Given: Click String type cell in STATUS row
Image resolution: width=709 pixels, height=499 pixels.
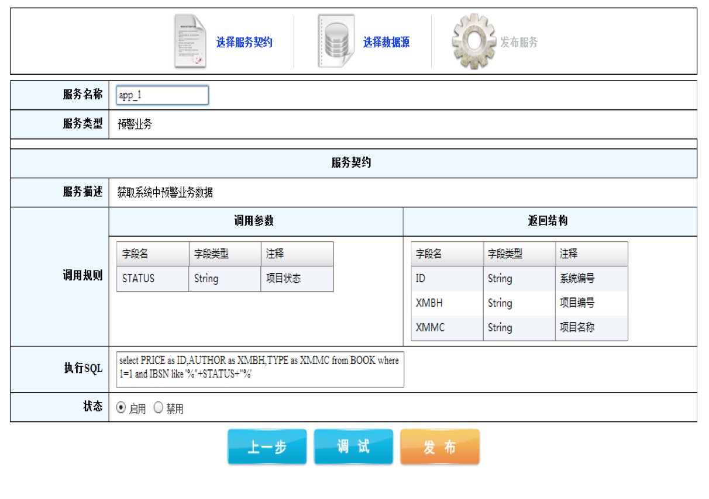Looking at the screenshot, I should pyautogui.click(x=225, y=279).
